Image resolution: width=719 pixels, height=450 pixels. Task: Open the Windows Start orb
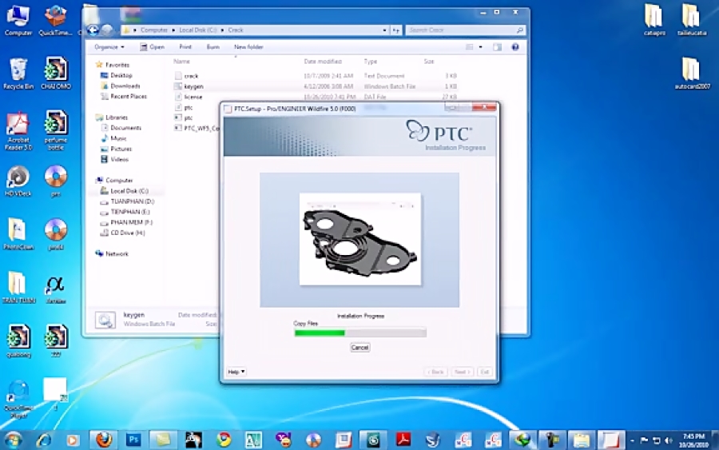click(12, 440)
